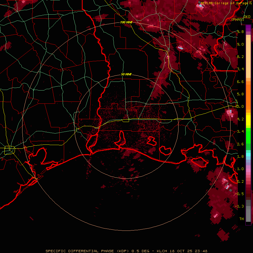This screenshot has height=253, width=253.
Task: Click the 18 OCT 25 date text
Action: (x=182, y=251)
